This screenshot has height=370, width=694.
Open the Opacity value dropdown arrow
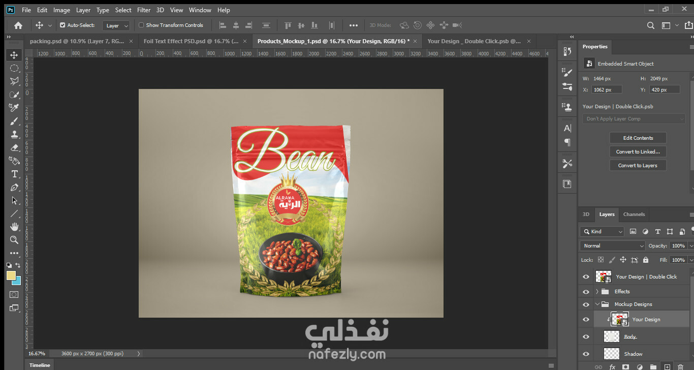point(690,245)
